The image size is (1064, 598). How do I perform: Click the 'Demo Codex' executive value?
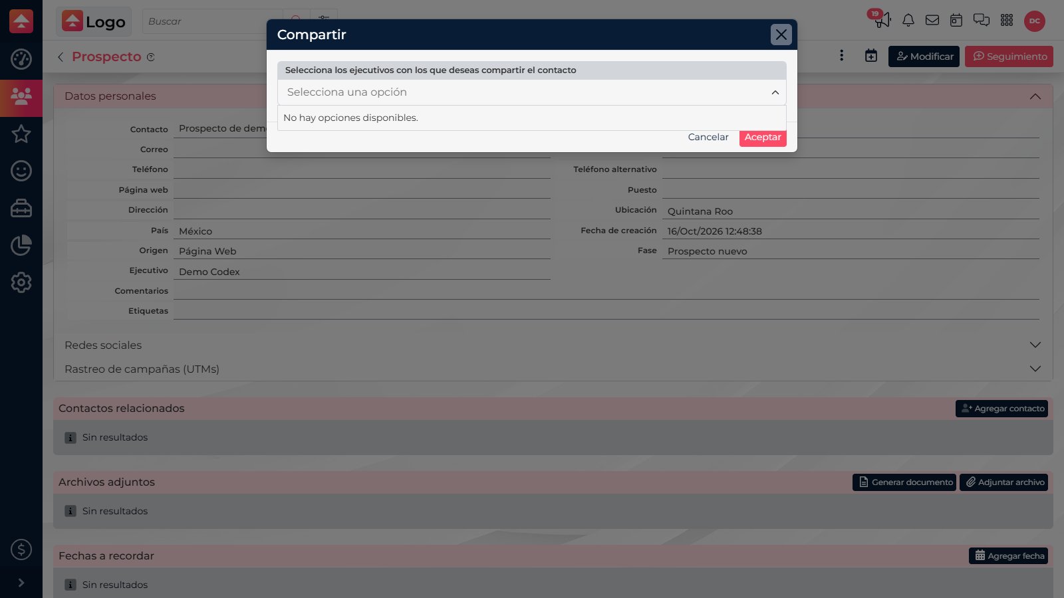pyautogui.click(x=209, y=272)
